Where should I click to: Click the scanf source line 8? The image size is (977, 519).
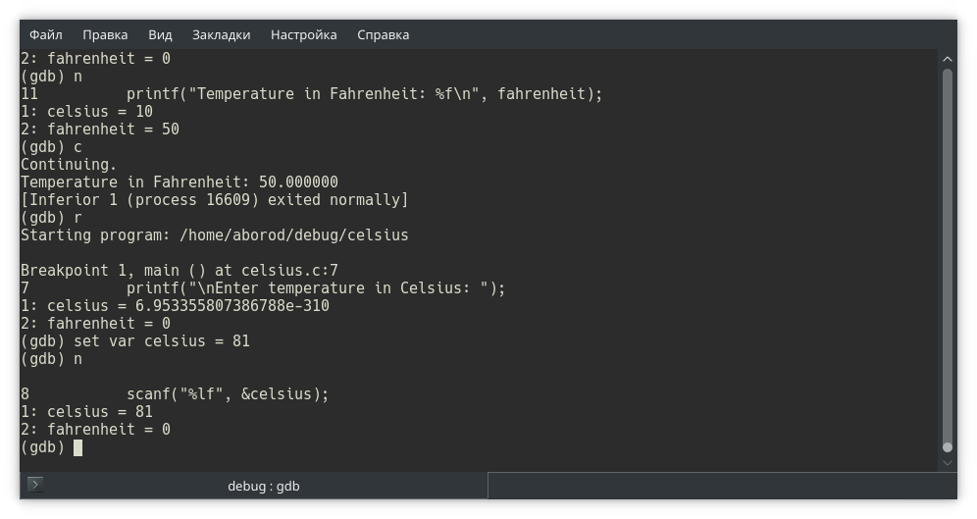point(228,394)
